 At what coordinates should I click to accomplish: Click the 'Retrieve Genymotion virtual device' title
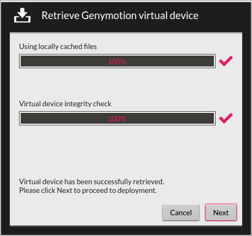point(120,15)
